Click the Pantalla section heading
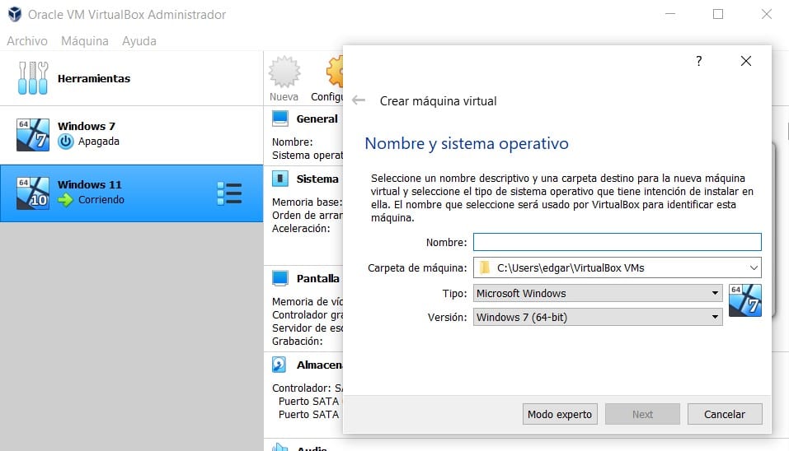789x451 pixels. 318,278
